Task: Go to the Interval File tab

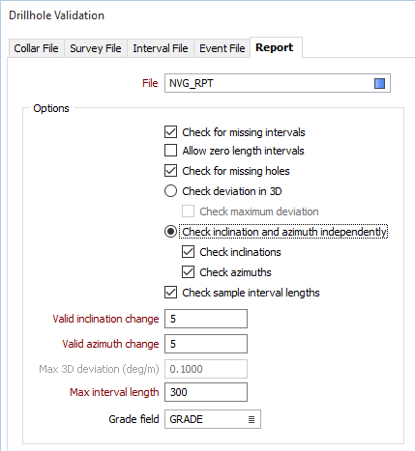Action: pyautogui.click(x=161, y=48)
